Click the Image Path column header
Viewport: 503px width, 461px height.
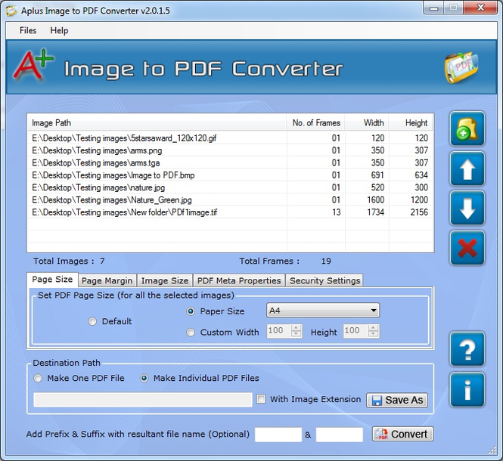[157, 122]
